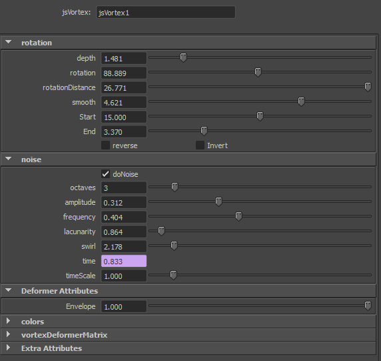Click the Start value field
Image resolution: width=381 pixels, height=361 pixels.
click(x=124, y=117)
